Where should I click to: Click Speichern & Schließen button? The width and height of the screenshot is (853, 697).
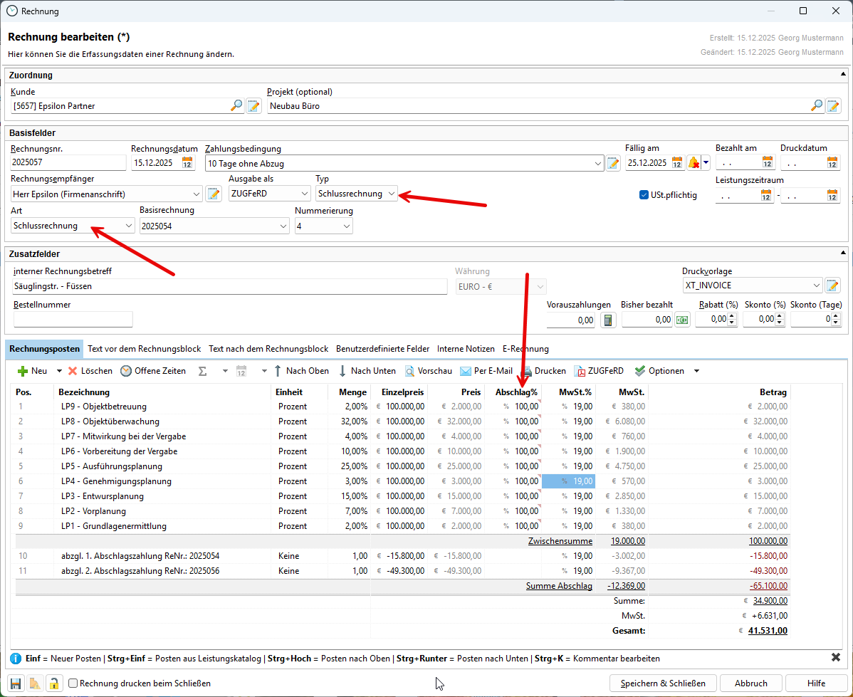pyautogui.click(x=662, y=683)
